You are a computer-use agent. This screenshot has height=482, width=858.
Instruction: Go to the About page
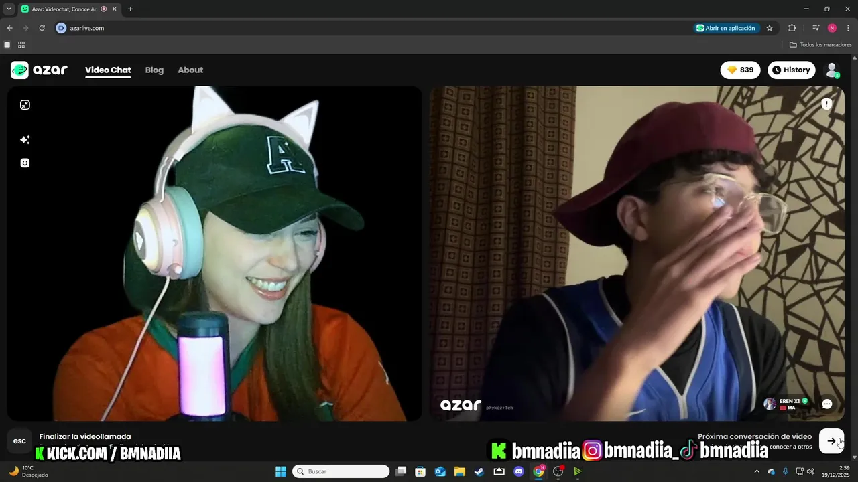point(190,70)
